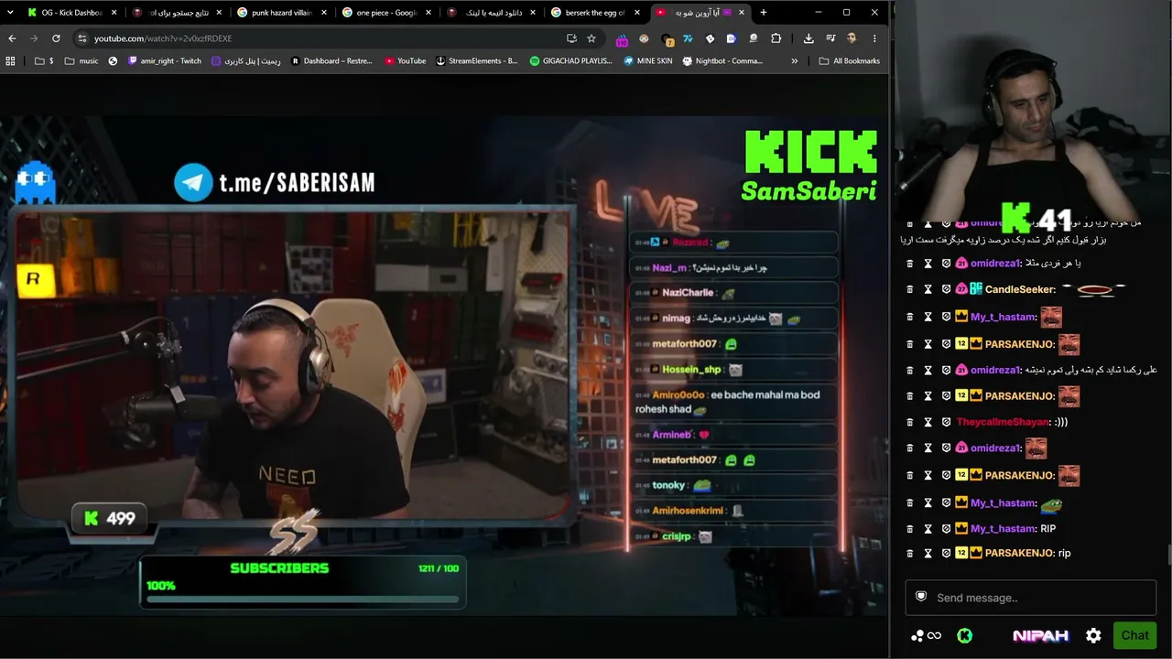This screenshot has width=1172, height=659.
Task: Ban user on the My_t_hastam 'RIP' message
Action: coord(946,529)
